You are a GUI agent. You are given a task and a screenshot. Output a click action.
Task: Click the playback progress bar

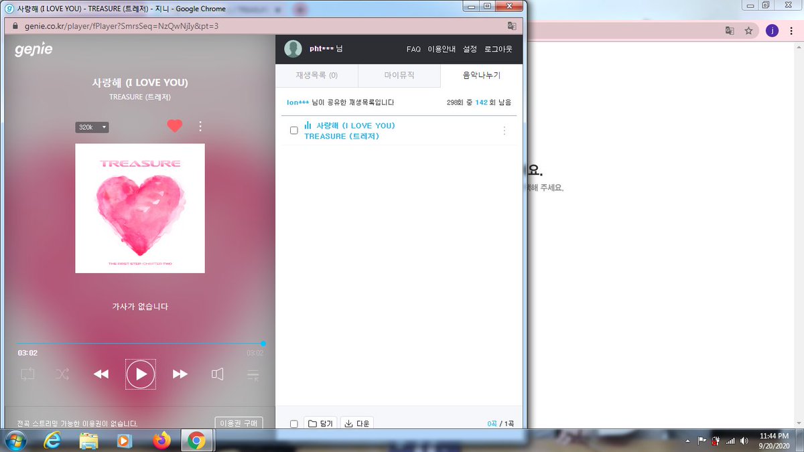point(140,344)
